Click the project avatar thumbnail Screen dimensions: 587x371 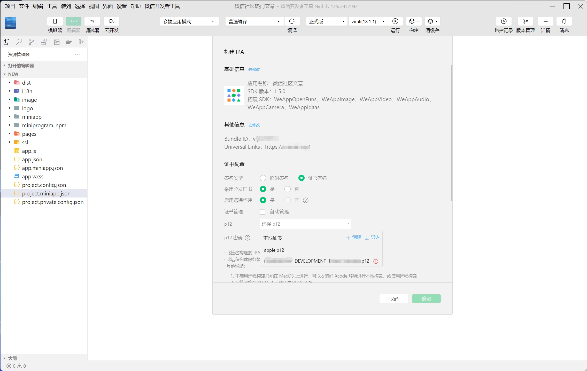(10, 23)
